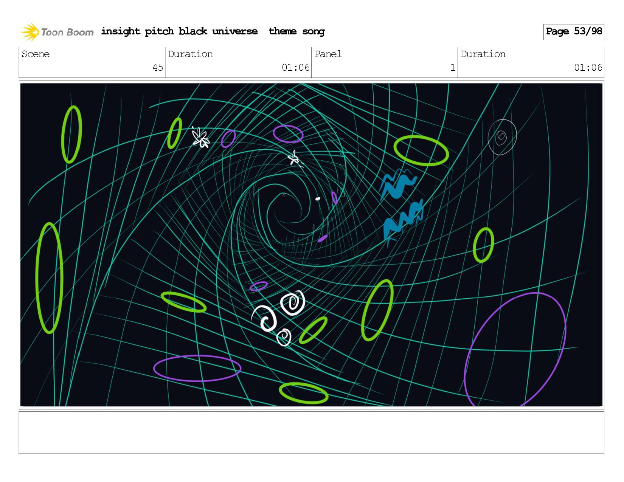Click the Toon Boom logo
Screen dimensions: 624x482
click(57, 32)
